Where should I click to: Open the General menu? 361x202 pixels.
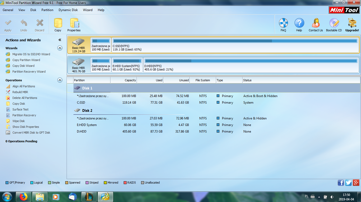[8, 10]
